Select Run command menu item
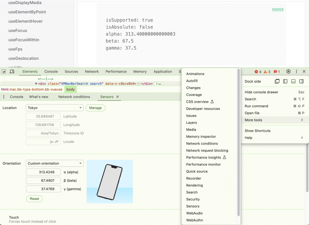This screenshot has height=225, width=309. 275,106
